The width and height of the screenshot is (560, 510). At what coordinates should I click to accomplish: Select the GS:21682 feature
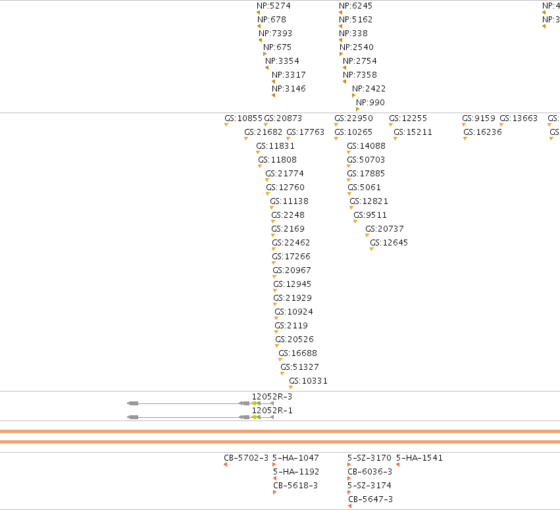[x=263, y=132]
